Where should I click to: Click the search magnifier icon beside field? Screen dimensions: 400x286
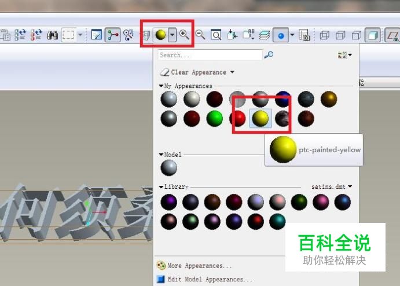269,54
